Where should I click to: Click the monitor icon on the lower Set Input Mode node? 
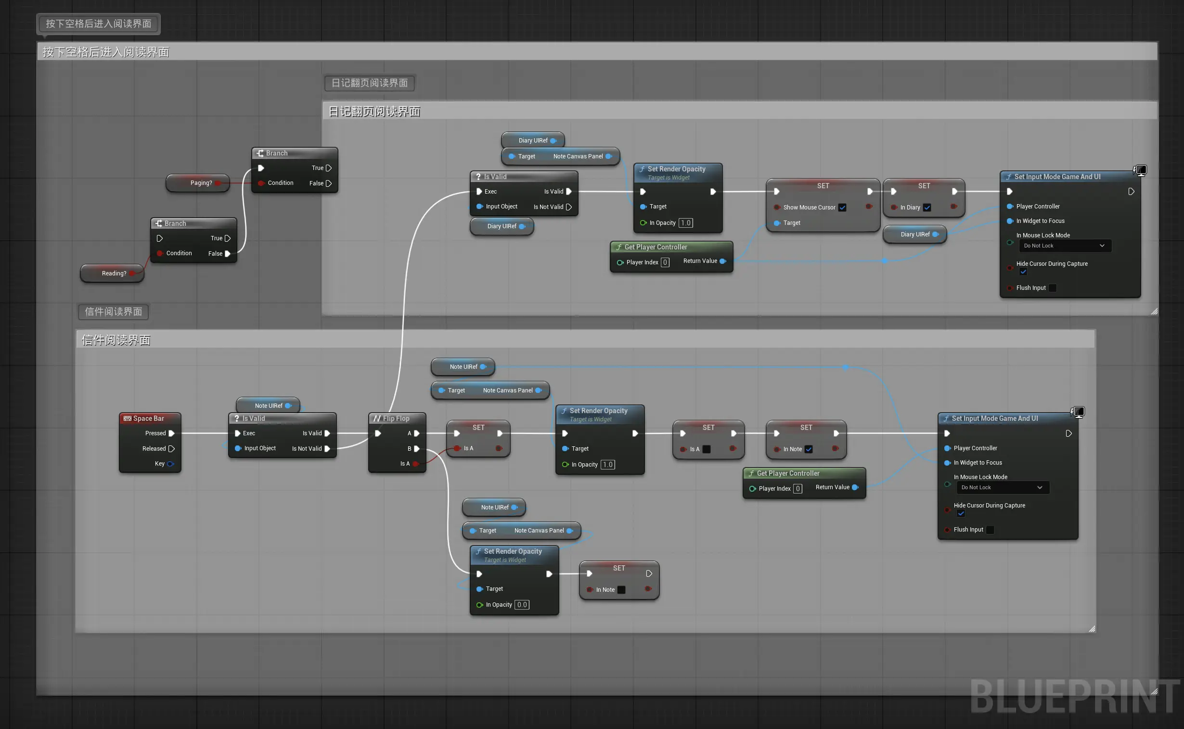point(1079,412)
